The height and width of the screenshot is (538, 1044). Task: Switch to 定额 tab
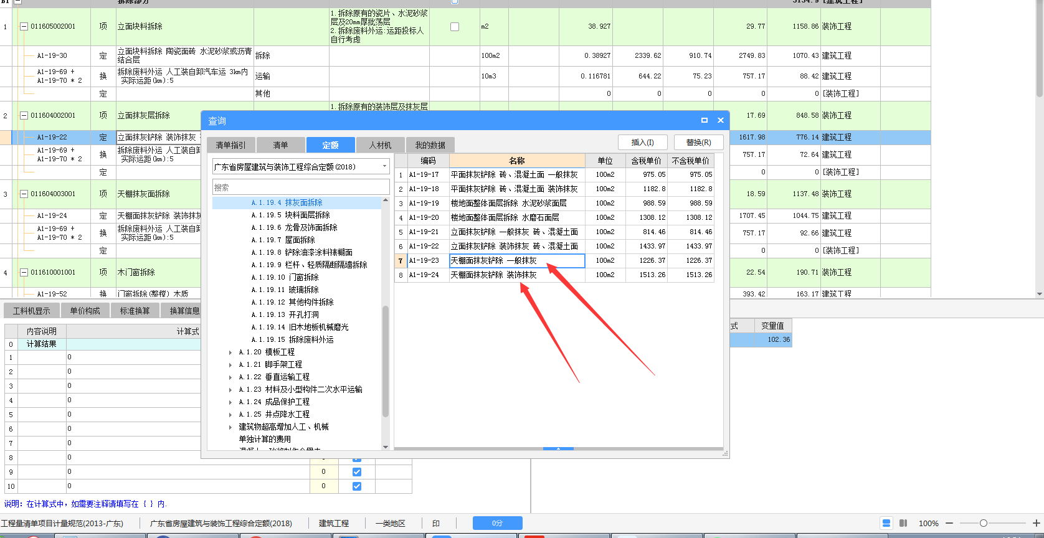coord(330,145)
